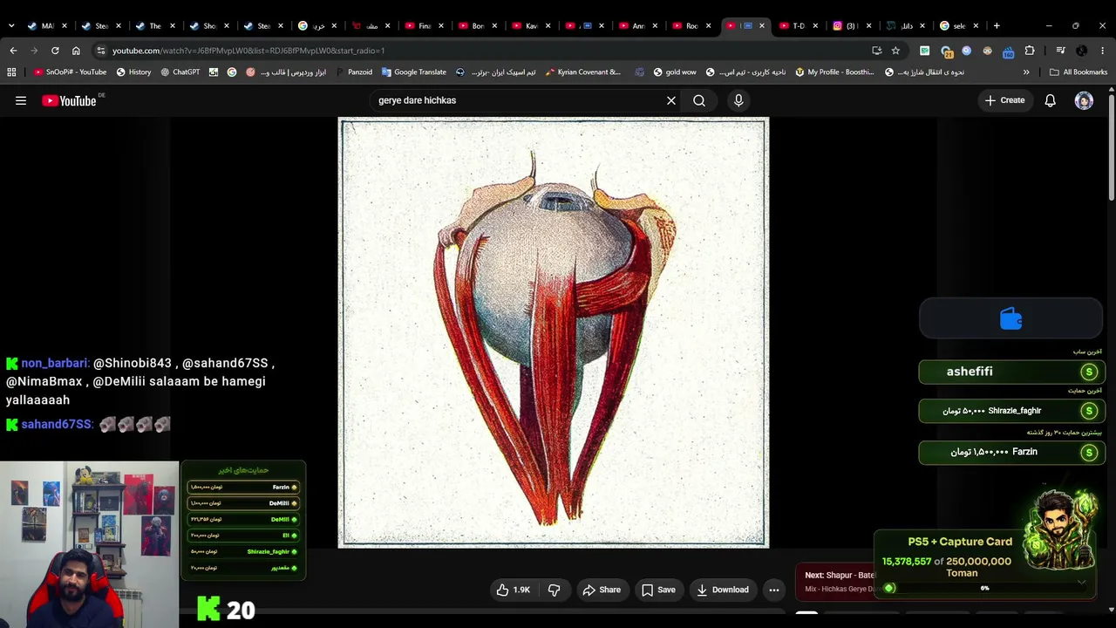
Task: Open the extension showing badge 160
Action: 1008,51
